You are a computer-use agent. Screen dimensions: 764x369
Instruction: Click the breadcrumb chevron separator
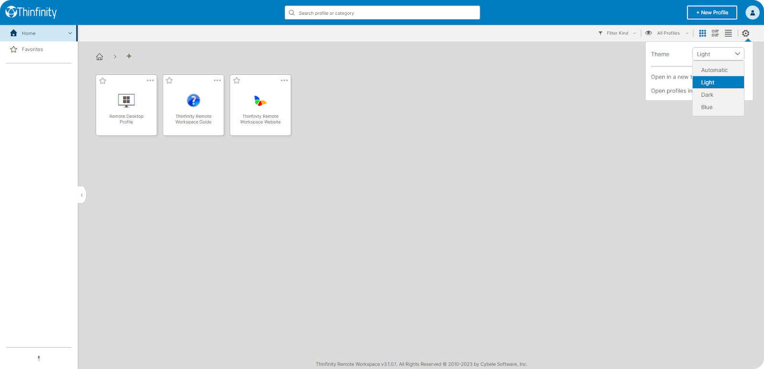pos(115,57)
